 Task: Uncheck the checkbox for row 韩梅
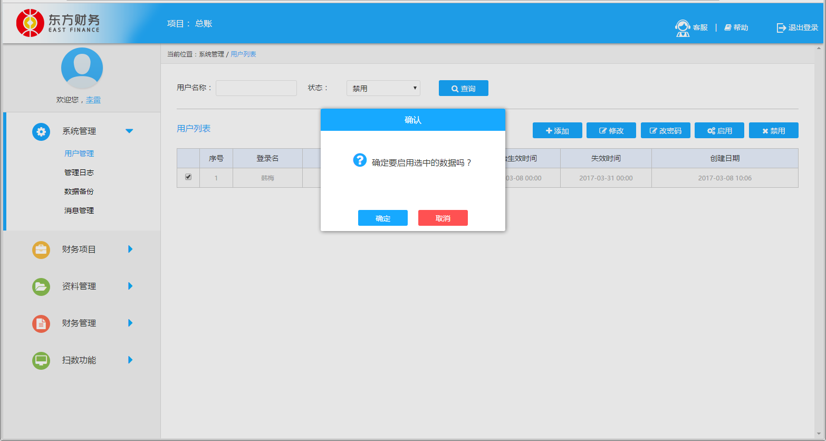pyautogui.click(x=188, y=177)
